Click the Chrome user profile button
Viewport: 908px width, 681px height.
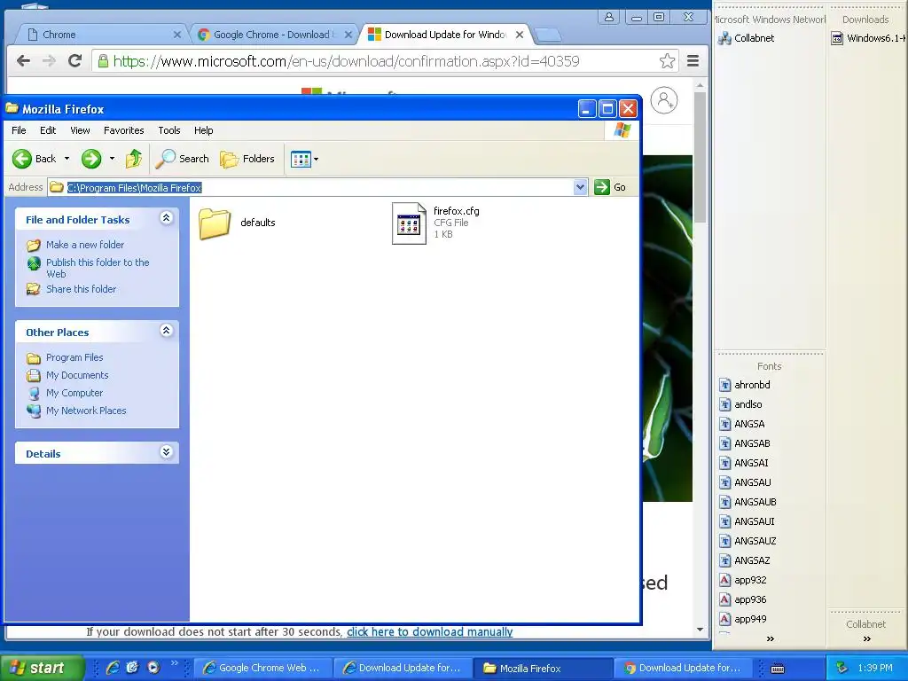coord(609,17)
